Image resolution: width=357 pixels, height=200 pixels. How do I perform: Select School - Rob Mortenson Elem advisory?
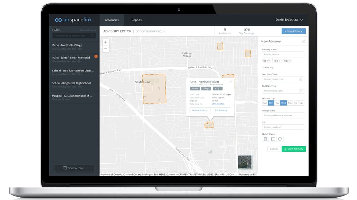[74, 72]
